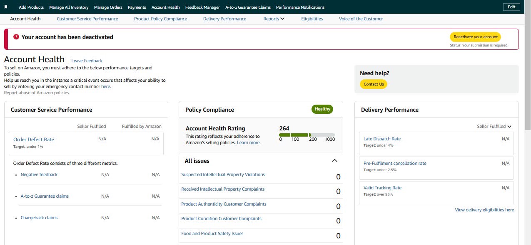The height and width of the screenshot is (245, 531).
Task: Select the Account Health sub-navigation tab
Action: pyautogui.click(x=25, y=19)
